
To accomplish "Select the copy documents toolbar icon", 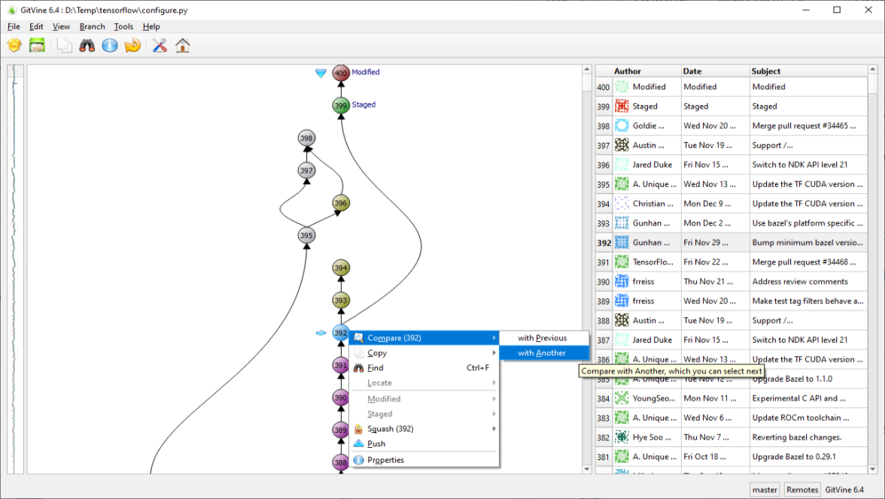I will click(64, 45).
